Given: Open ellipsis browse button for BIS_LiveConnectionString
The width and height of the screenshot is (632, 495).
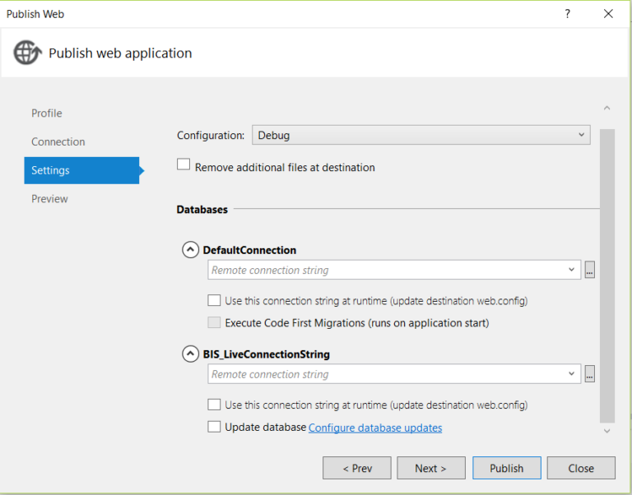Looking at the screenshot, I should [590, 374].
